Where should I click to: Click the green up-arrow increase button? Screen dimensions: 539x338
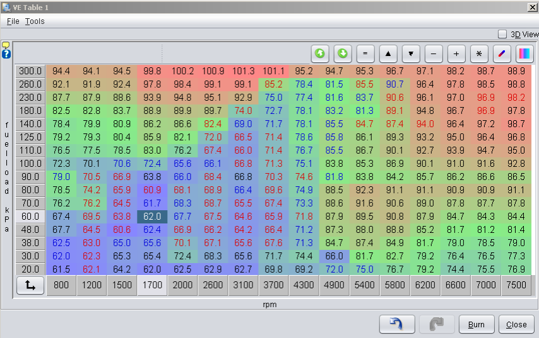pyautogui.click(x=320, y=54)
